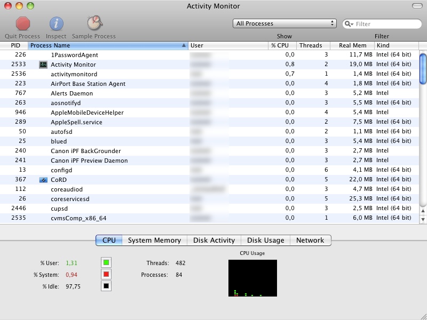
Task: Select the aosnotifyd process
Action: tap(209, 103)
